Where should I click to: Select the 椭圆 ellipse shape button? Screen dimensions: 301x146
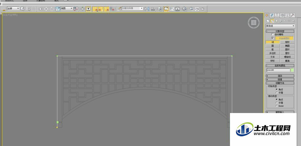click(287, 46)
